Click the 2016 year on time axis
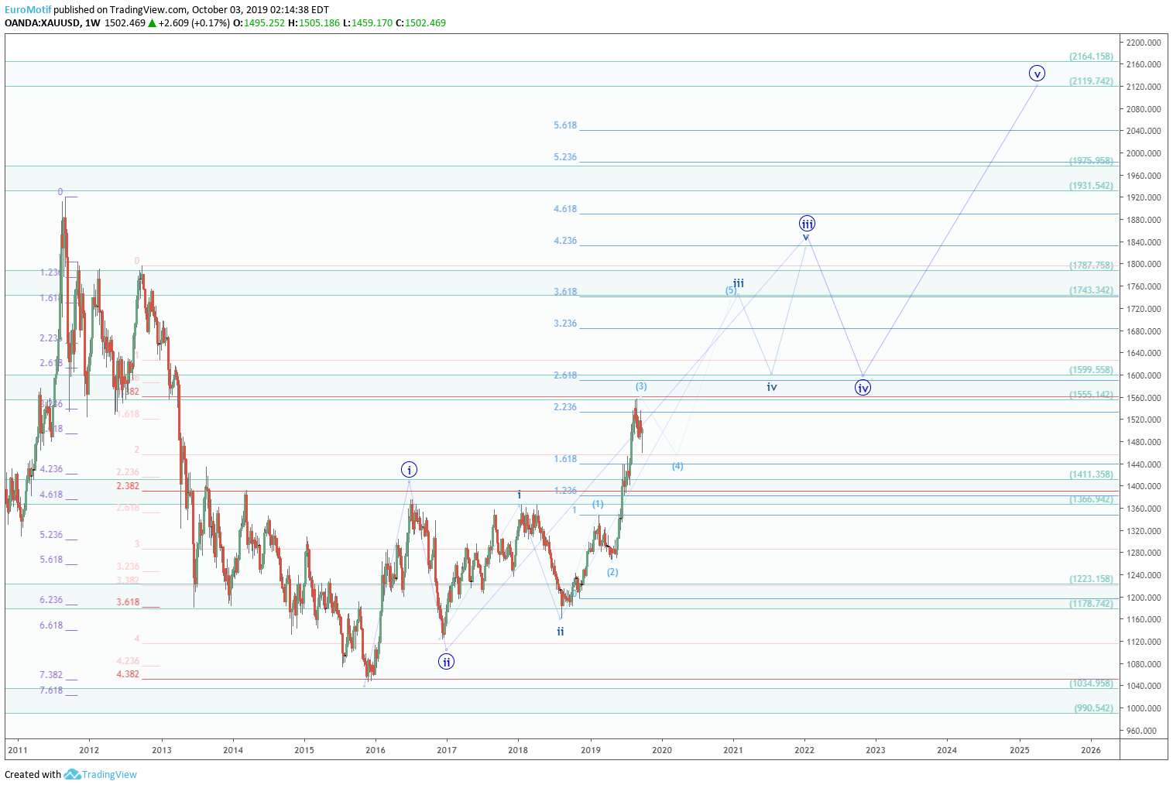The image size is (1173, 788). (x=376, y=750)
